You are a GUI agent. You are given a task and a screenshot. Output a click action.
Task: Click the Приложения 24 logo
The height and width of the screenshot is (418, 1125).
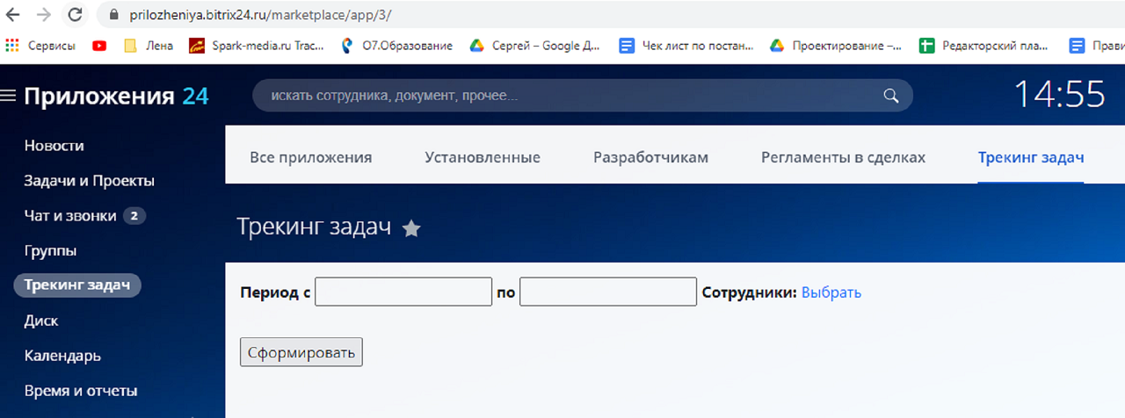pyautogui.click(x=116, y=96)
